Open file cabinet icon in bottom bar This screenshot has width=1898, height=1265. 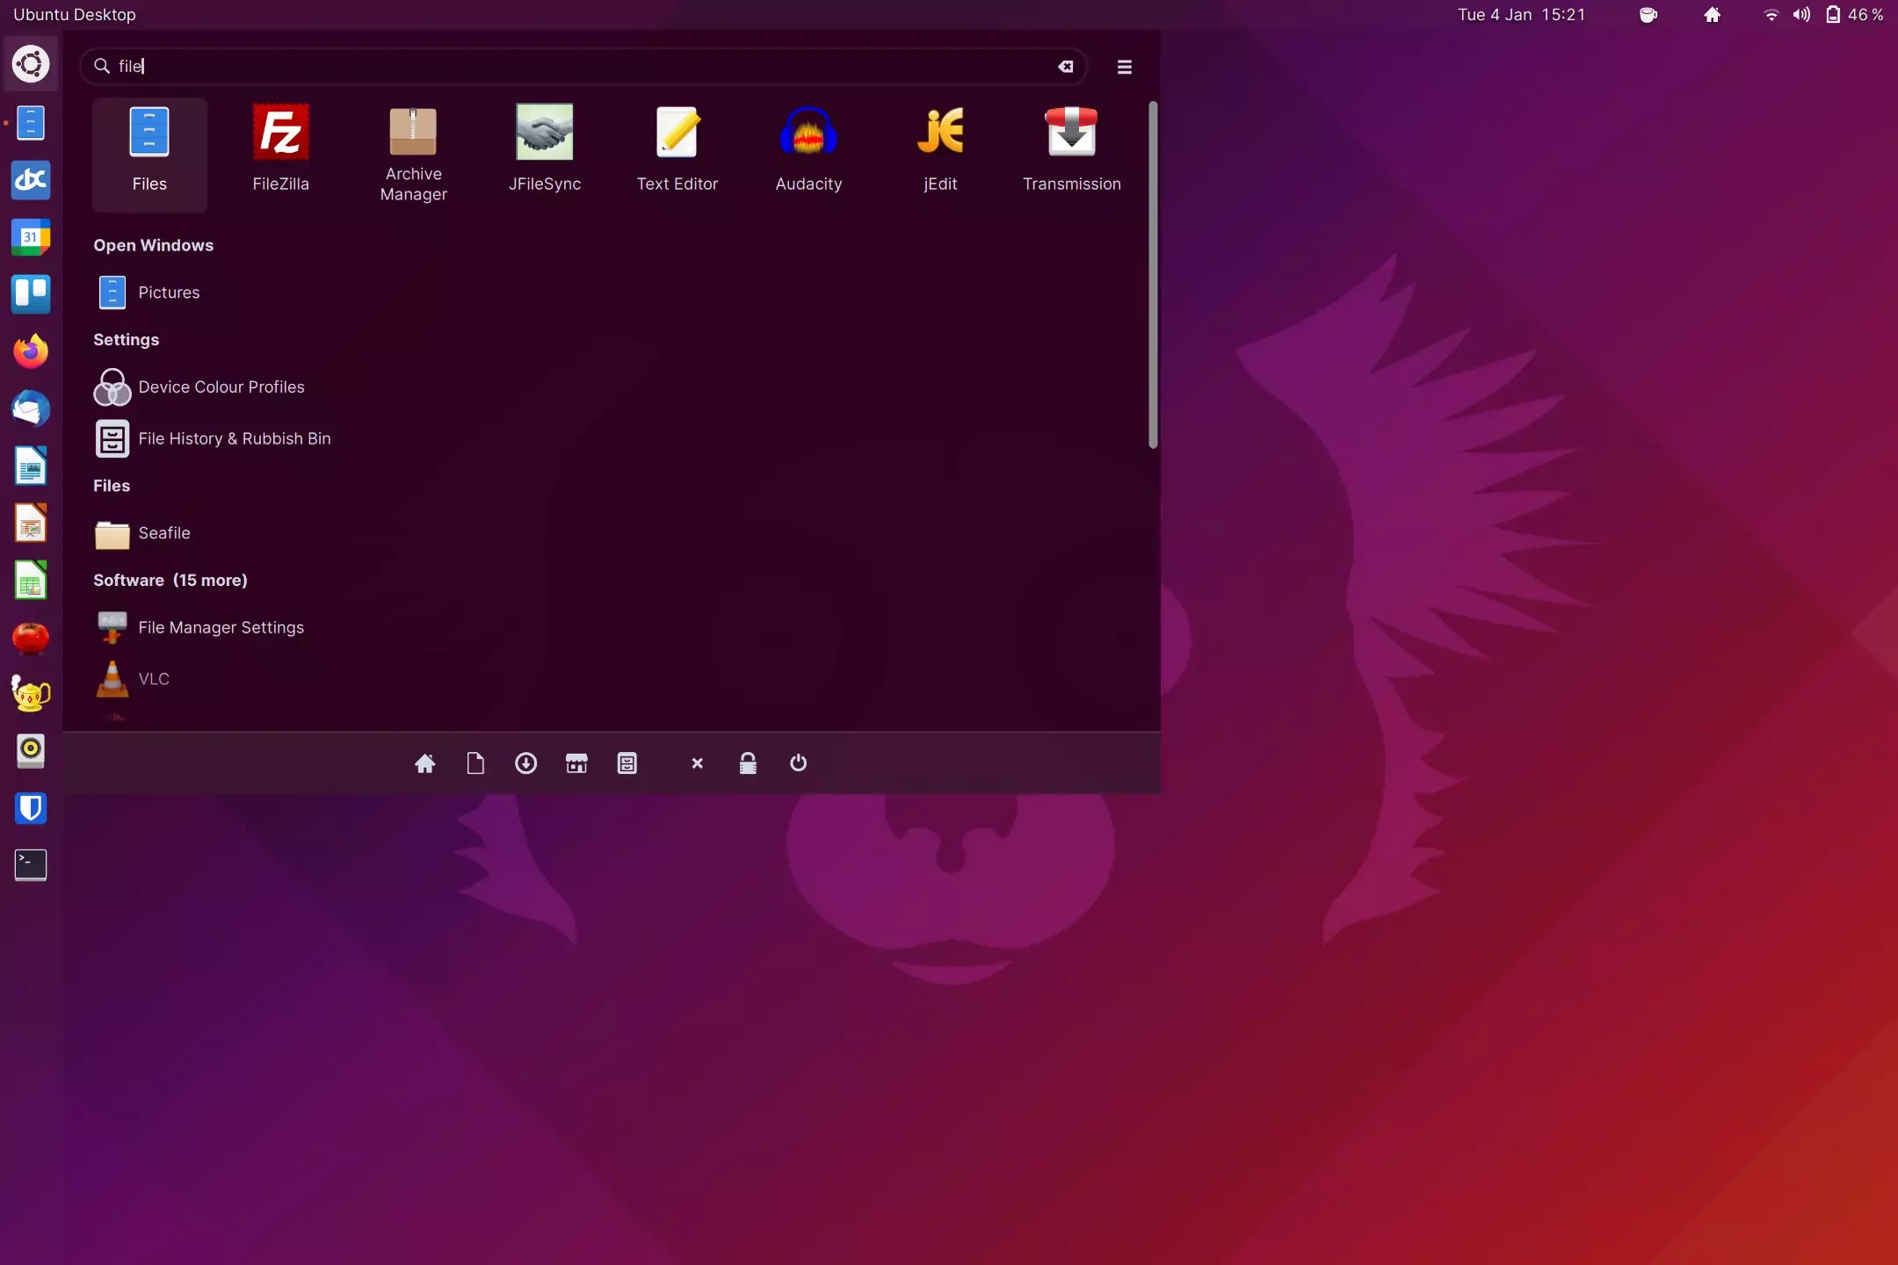(x=627, y=763)
